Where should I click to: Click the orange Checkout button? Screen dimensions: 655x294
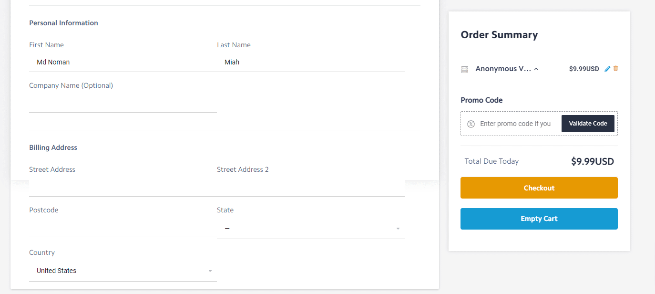click(539, 188)
